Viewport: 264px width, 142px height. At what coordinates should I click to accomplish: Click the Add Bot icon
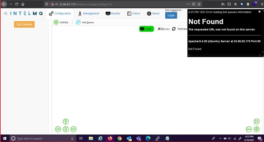click(x=56, y=22)
